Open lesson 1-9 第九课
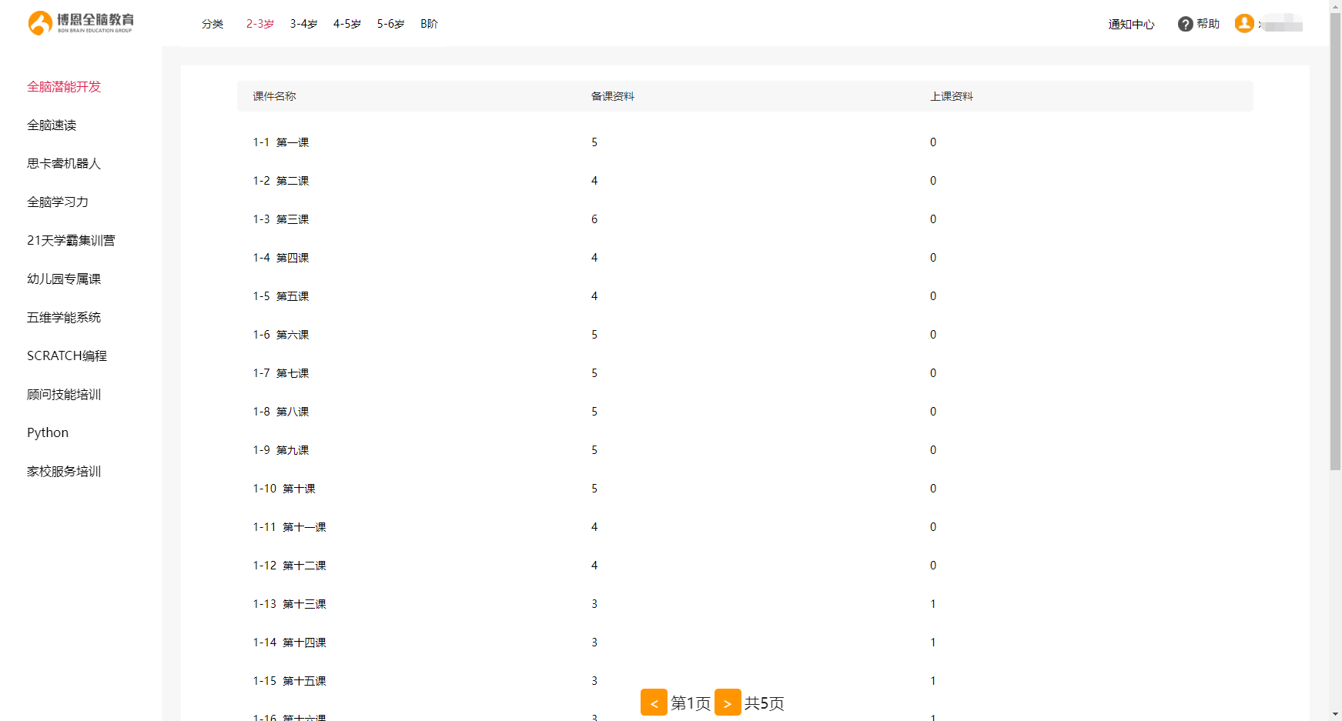The height and width of the screenshot is (721, 1342). coord(281,450)
